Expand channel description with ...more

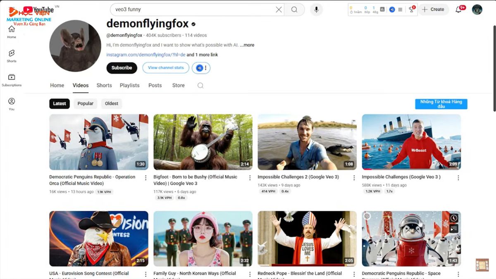coord(247,45)
